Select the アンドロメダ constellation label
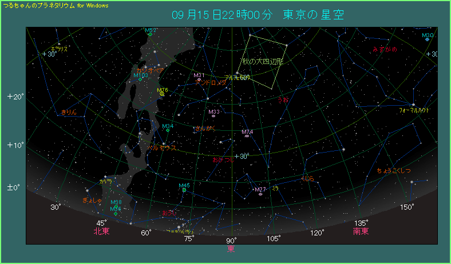The image size is (451, 264). point(211,83)
